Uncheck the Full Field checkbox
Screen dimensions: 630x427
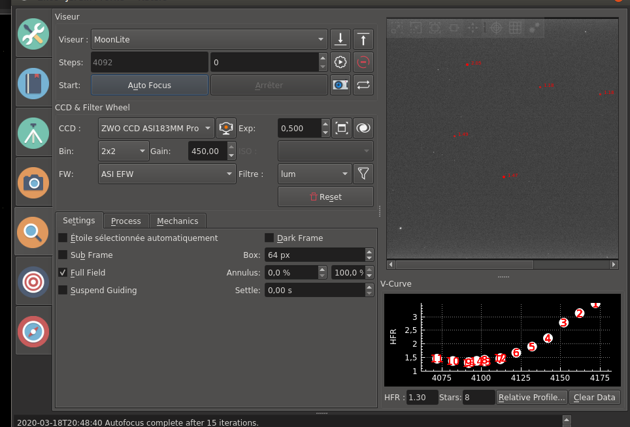coord(63,272)
